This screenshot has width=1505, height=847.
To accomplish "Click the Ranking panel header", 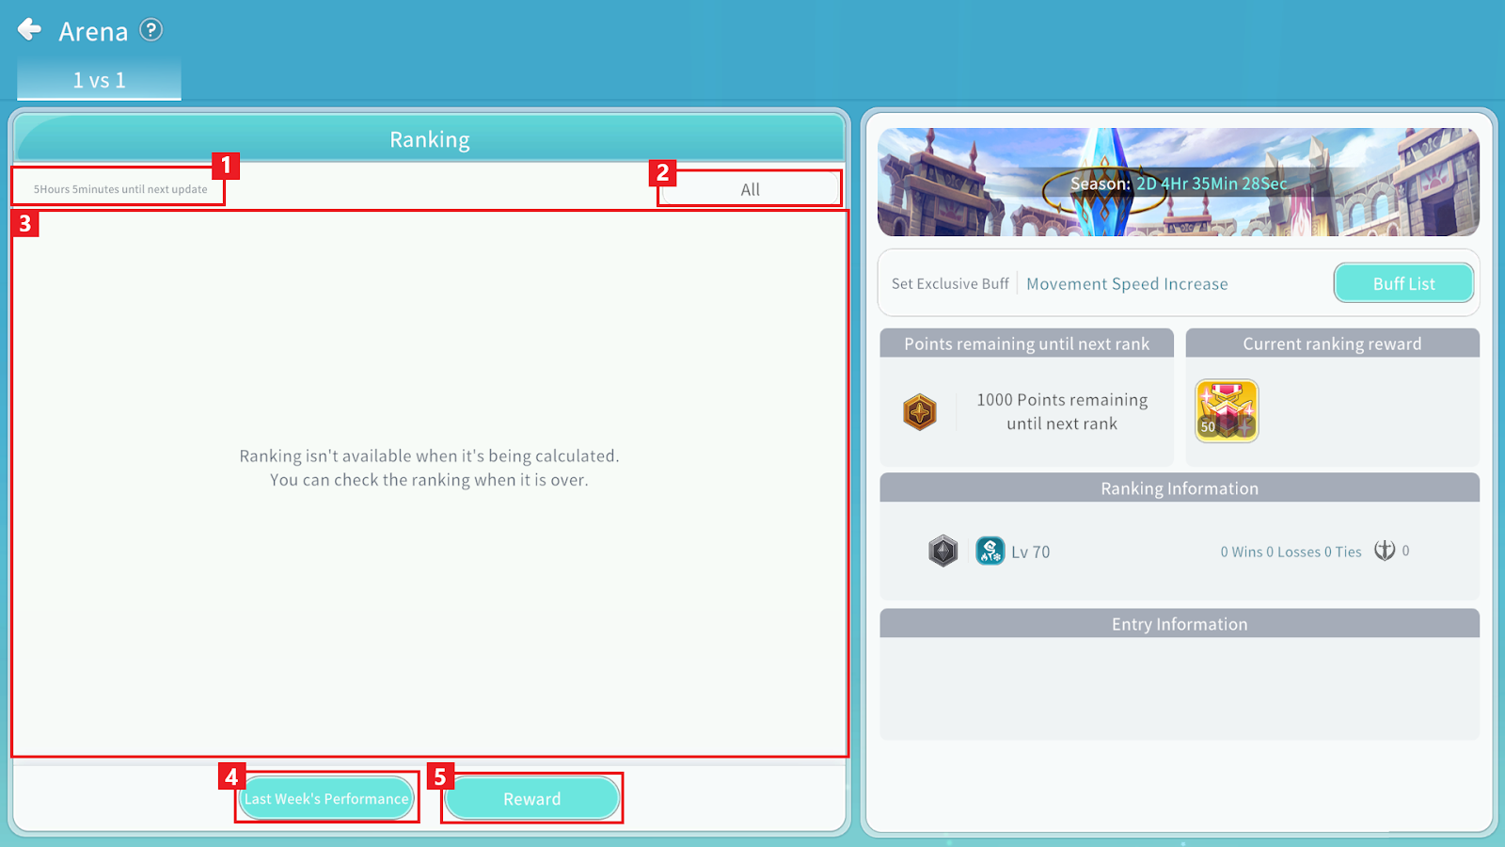I will (x=430, y=139).
